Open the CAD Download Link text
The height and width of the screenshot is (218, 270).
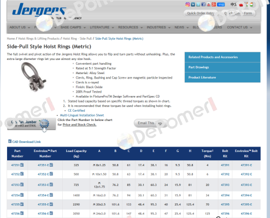tap(26, 142)
